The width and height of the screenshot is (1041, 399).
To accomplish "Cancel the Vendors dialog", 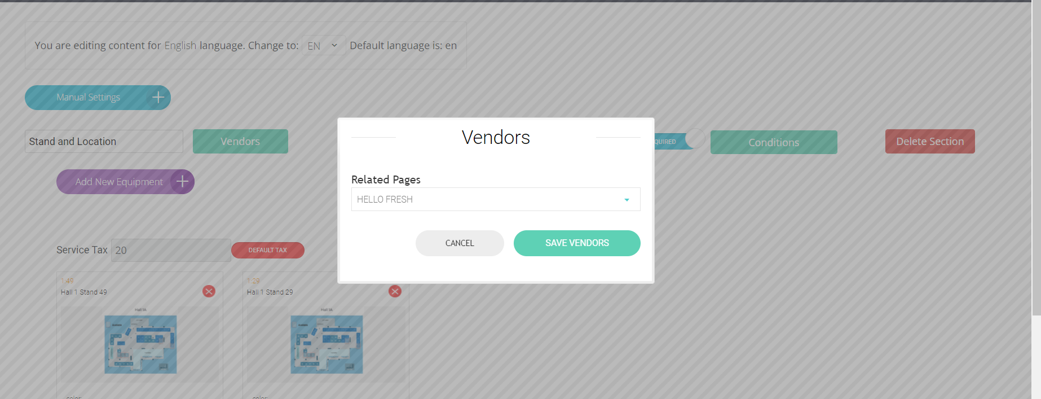I will pyautogui.click(x=459, y=243).
